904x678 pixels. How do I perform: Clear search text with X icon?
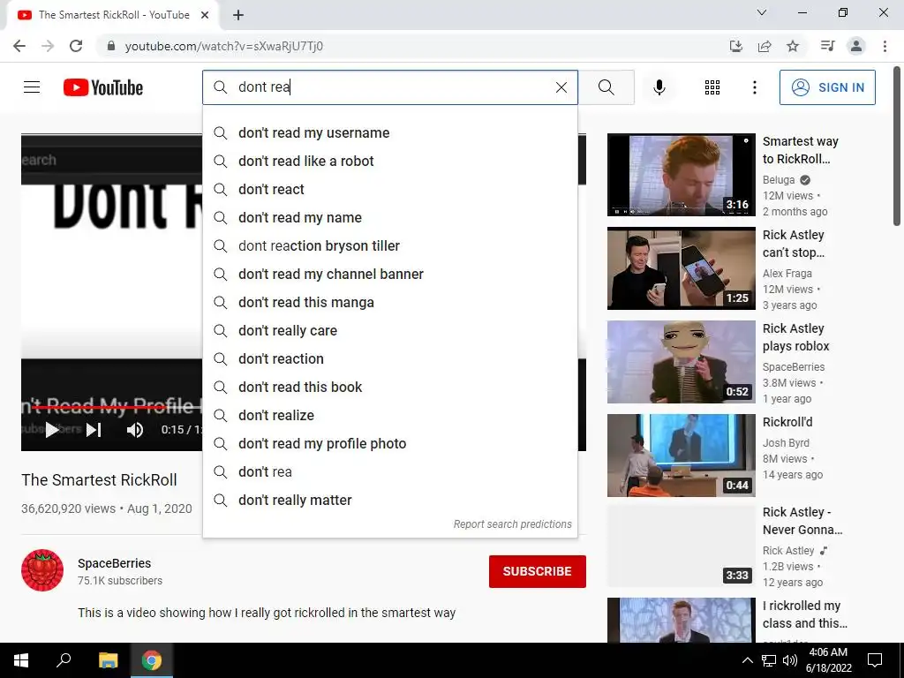(x=561, y=87)
